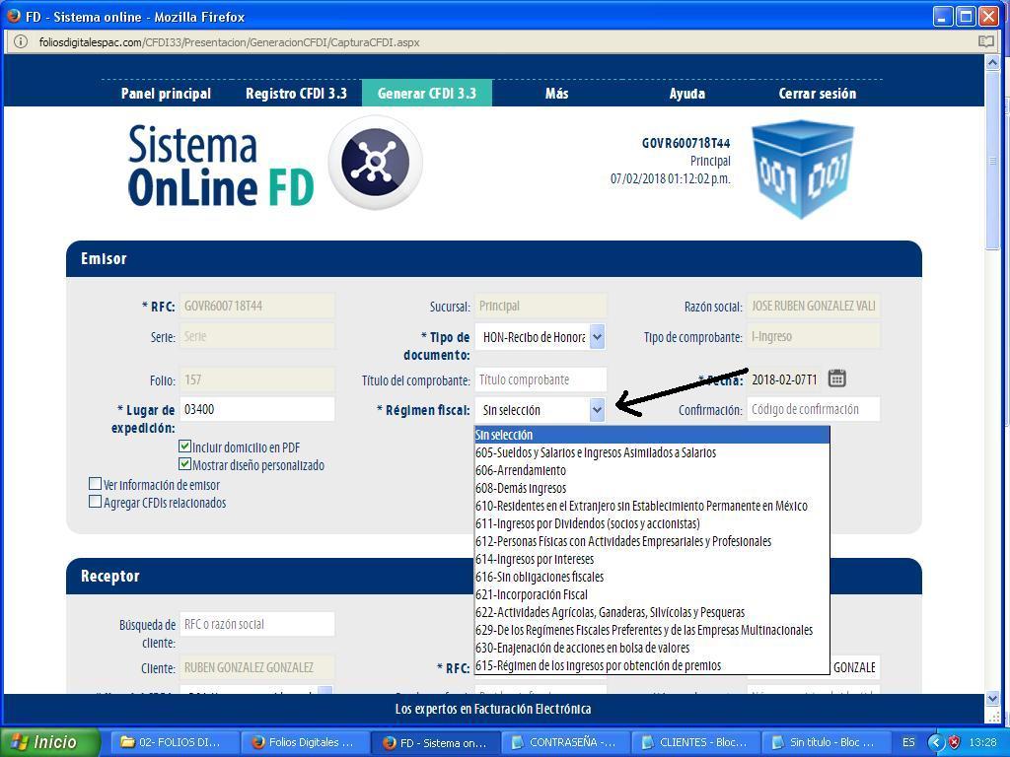Select 616-Sin obligaciones fiscales option
Screen dimensions: 1010x757
652,577
